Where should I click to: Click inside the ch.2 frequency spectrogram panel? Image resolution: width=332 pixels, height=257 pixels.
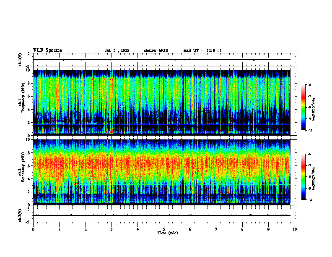(162, 172)
